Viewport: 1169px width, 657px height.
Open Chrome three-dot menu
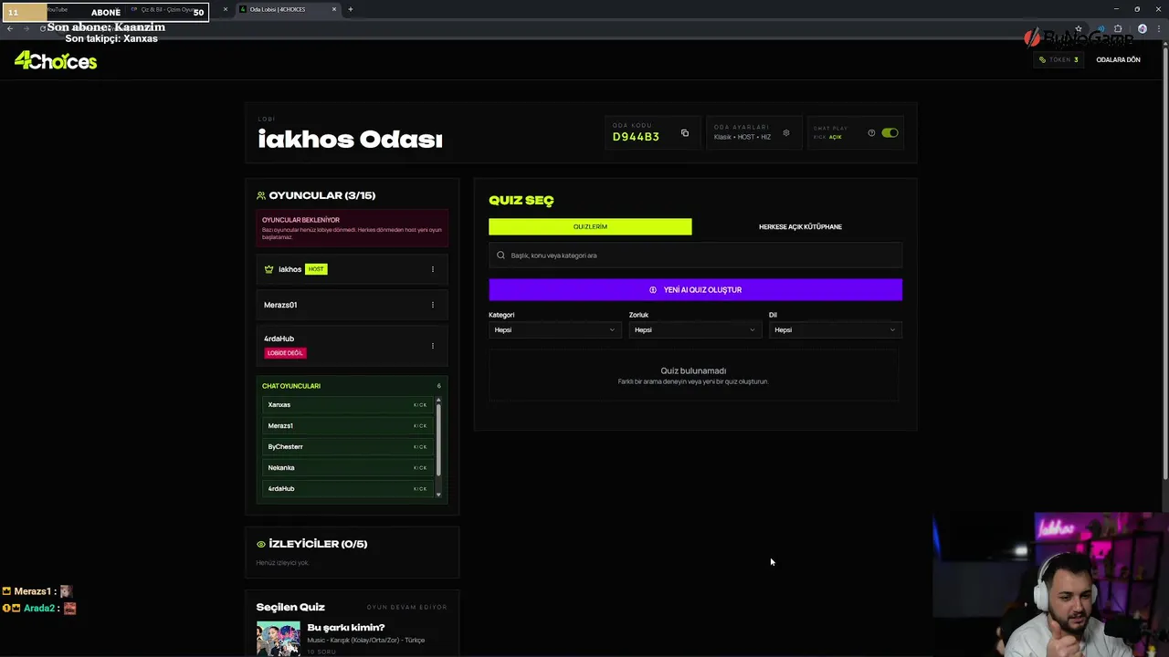pos(1159,28)
